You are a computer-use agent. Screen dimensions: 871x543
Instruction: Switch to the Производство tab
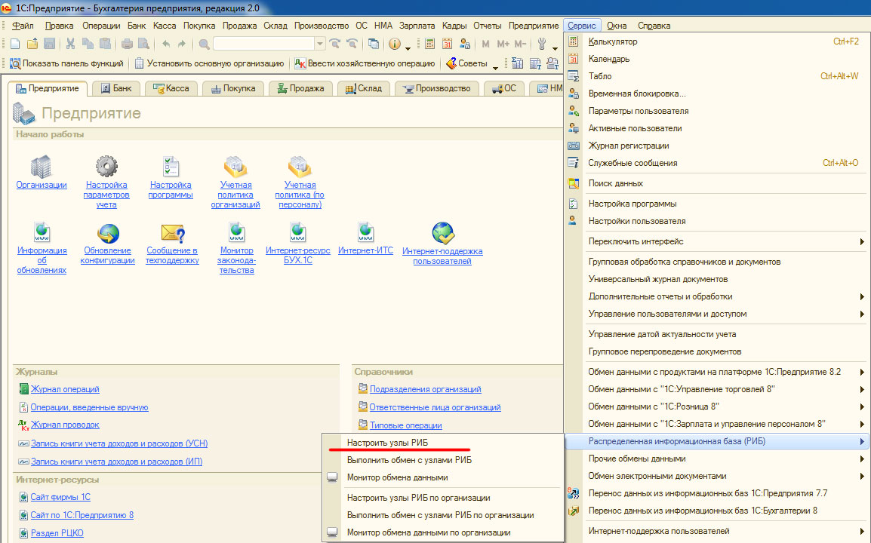tap(437, 88)
